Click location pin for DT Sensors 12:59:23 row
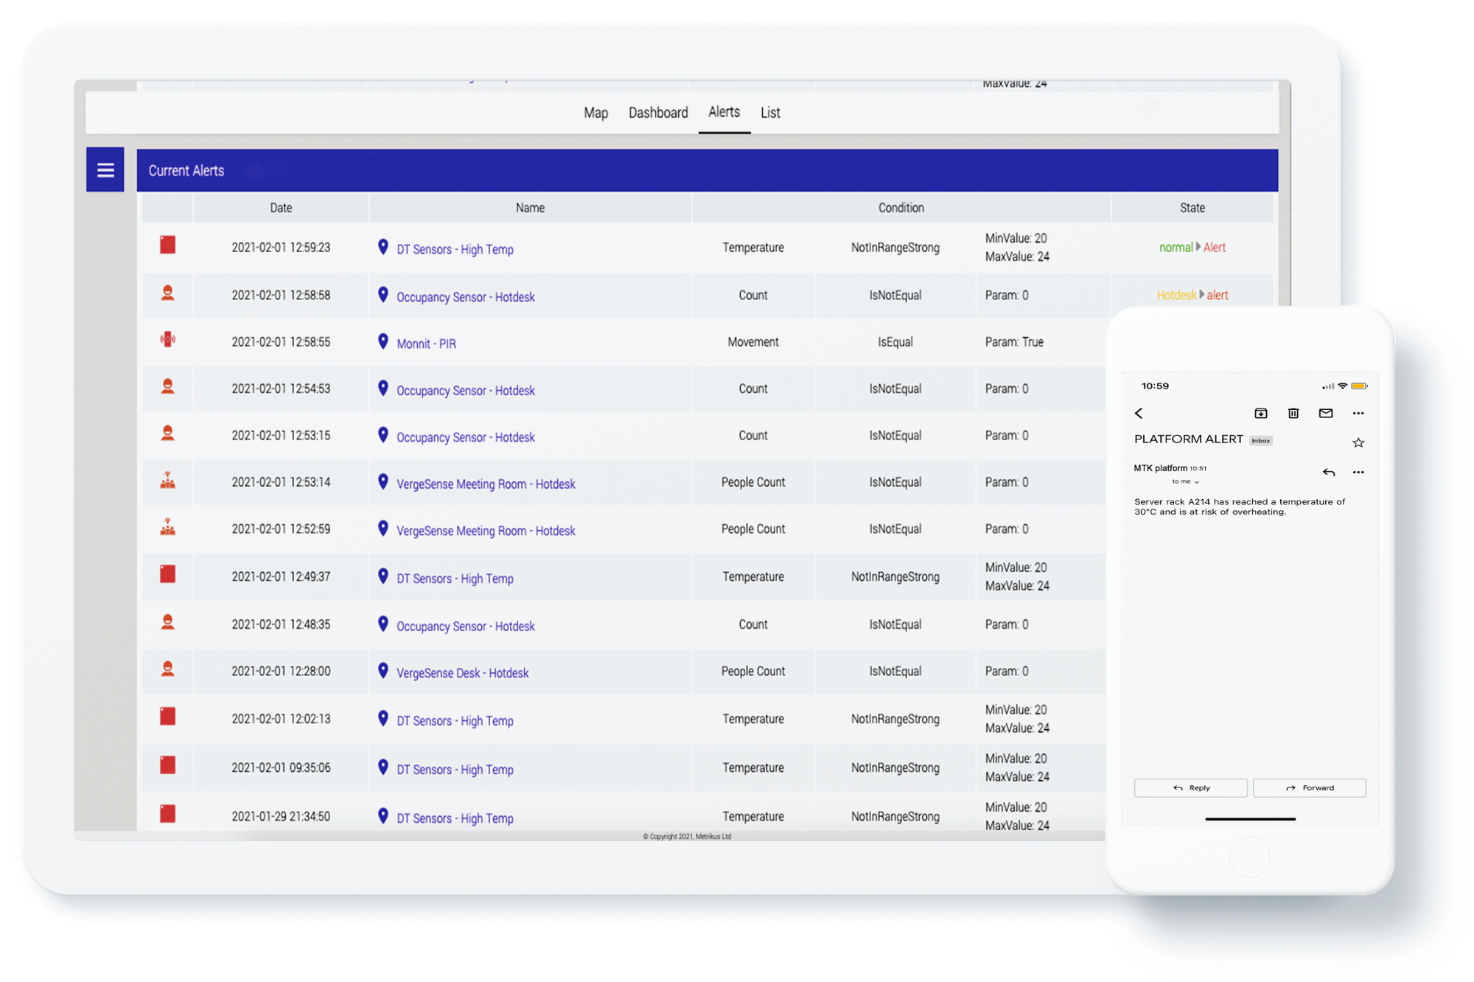Viewport: 1474px width, 982px height. pyautogui.click(x=383, y=247)
